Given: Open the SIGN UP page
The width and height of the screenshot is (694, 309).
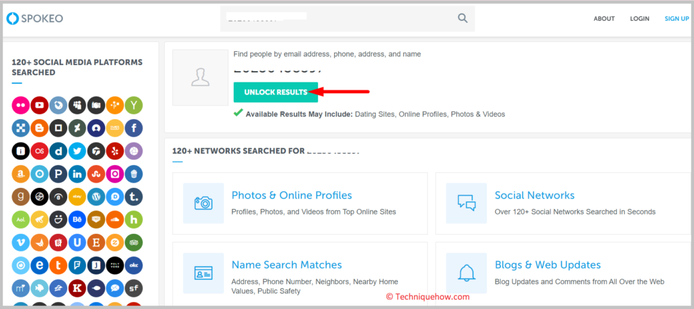Looking at the screenshot, I should pyautogui.click(x=677, y=18).
